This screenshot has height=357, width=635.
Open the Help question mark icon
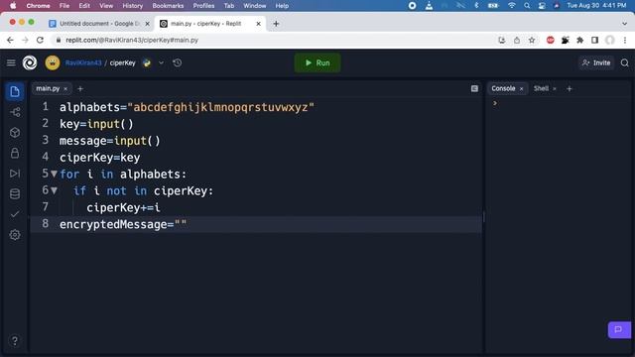pos(15,341)
